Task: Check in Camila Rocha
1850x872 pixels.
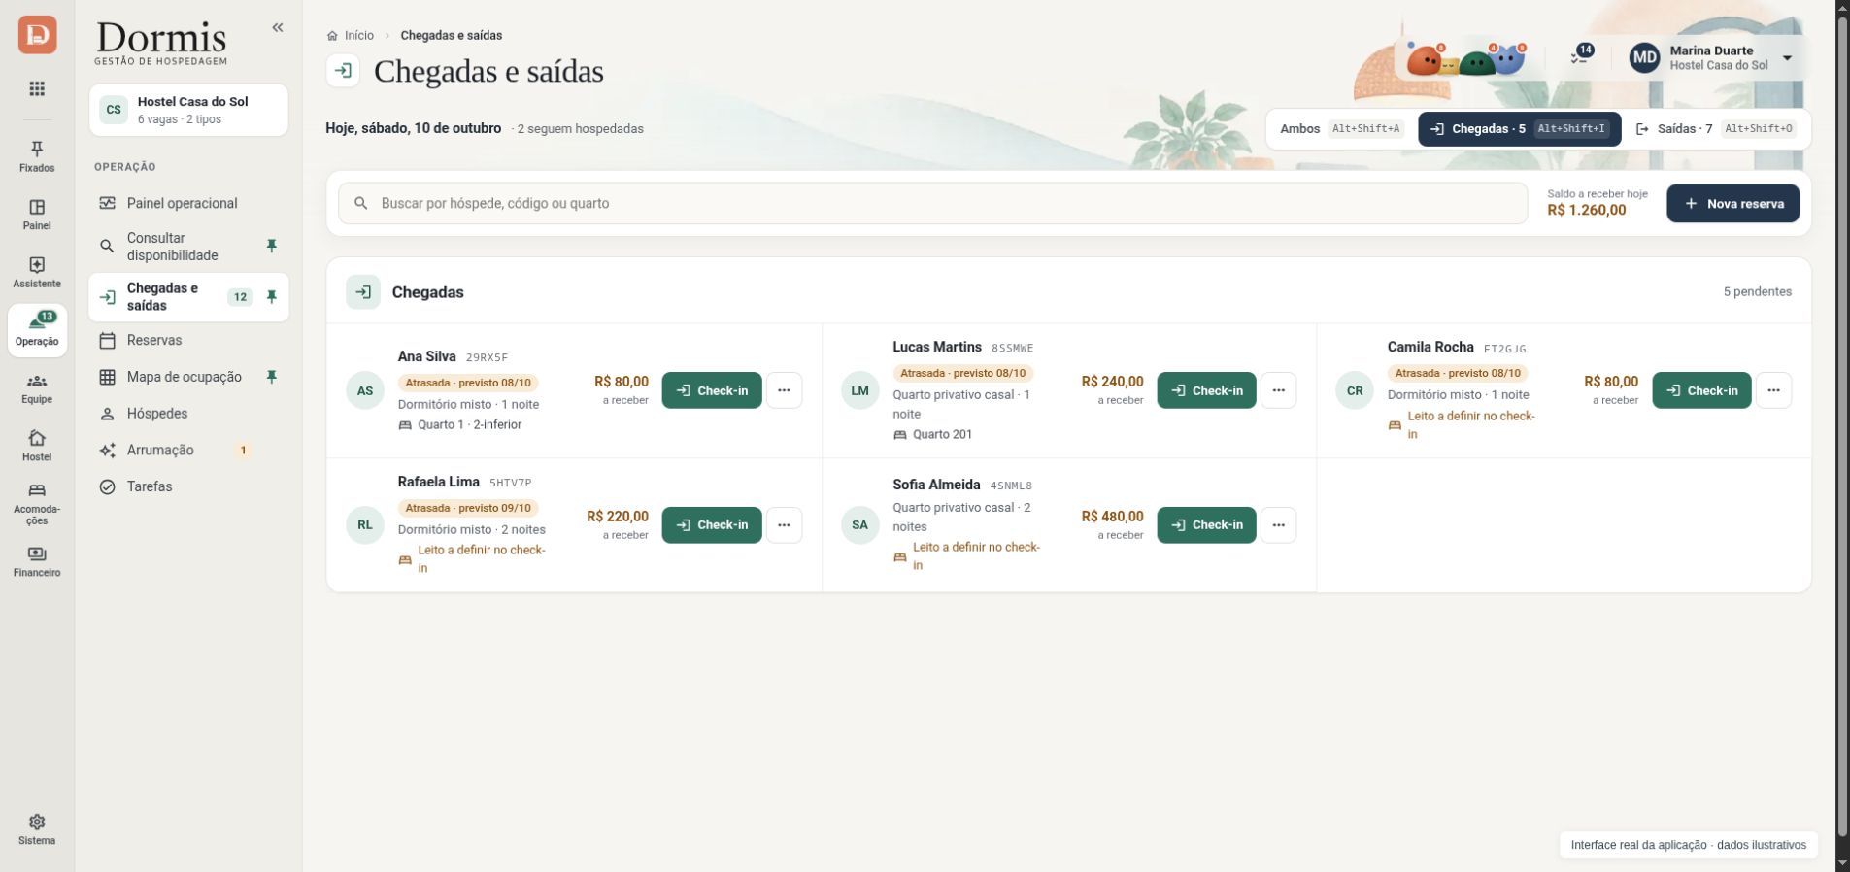Action: (x=1701, y=390)
